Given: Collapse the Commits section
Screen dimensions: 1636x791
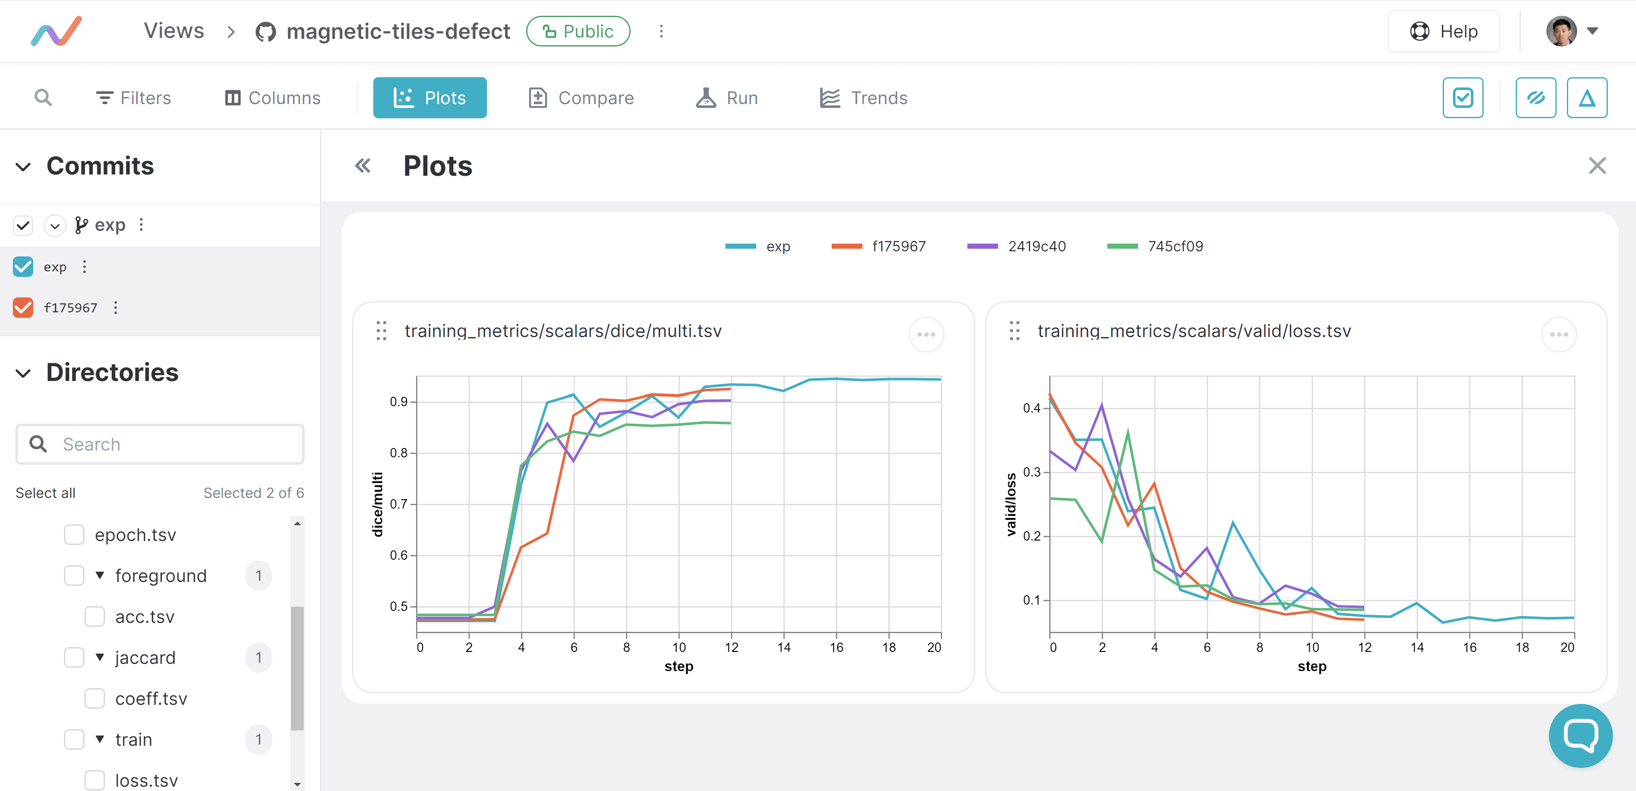Looking at the screenshot, I should (x=23, y=166).
